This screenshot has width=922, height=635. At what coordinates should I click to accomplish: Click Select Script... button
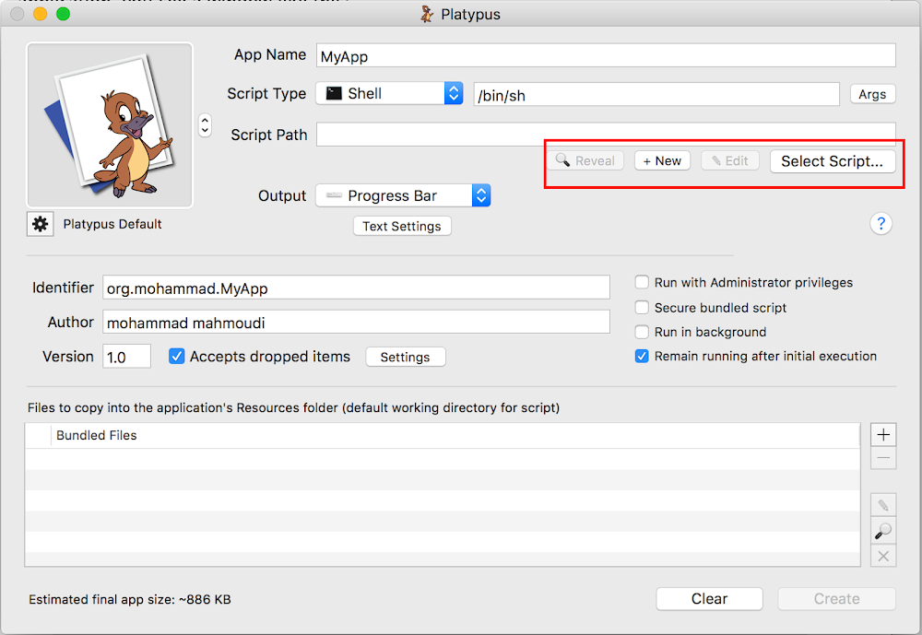click(x=832, y=161)
